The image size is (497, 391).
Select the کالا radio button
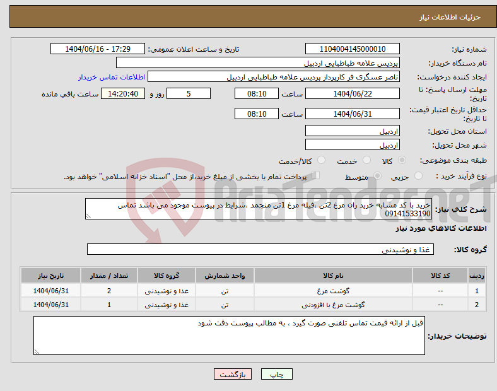click(402, 160)
